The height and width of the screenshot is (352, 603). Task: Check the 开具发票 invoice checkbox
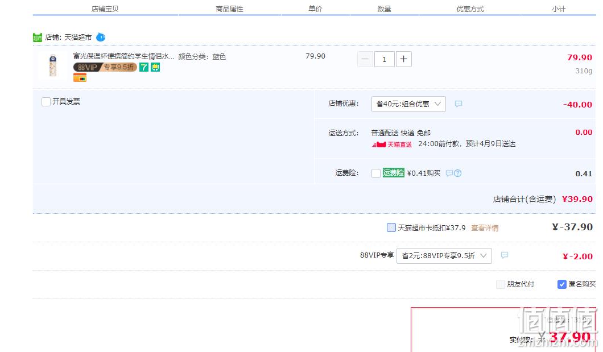point(46,102)
